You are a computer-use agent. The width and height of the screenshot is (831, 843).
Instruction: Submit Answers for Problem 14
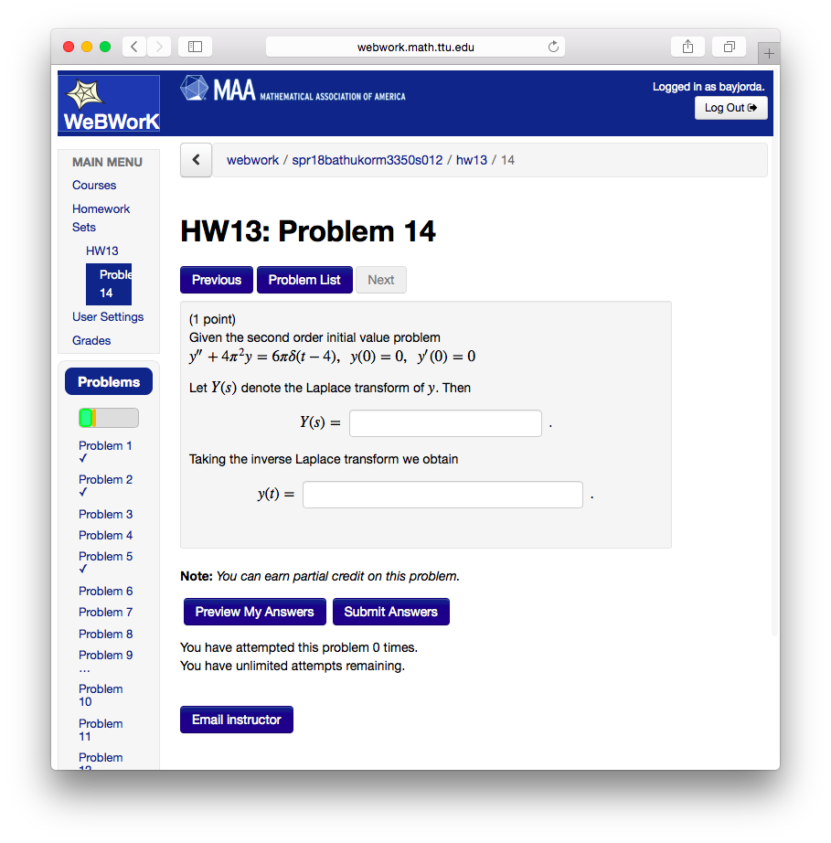(x=390, y=612)
